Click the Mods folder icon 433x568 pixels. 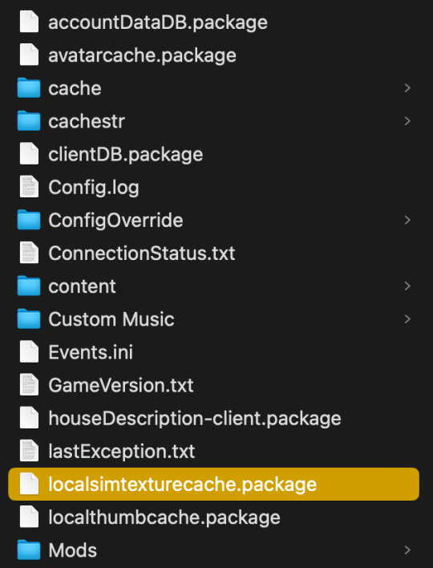pyautogui.click(x=29, y=550)
